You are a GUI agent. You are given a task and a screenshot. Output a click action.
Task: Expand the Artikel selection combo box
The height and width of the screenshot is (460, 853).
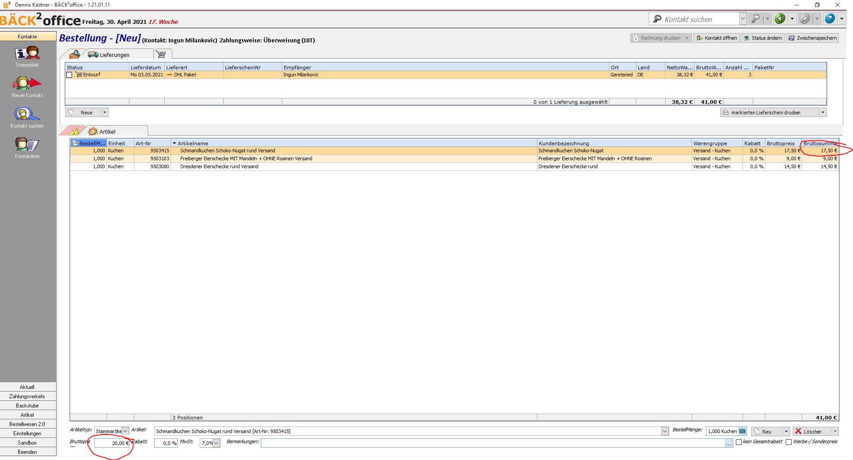[x=665, y=431]
